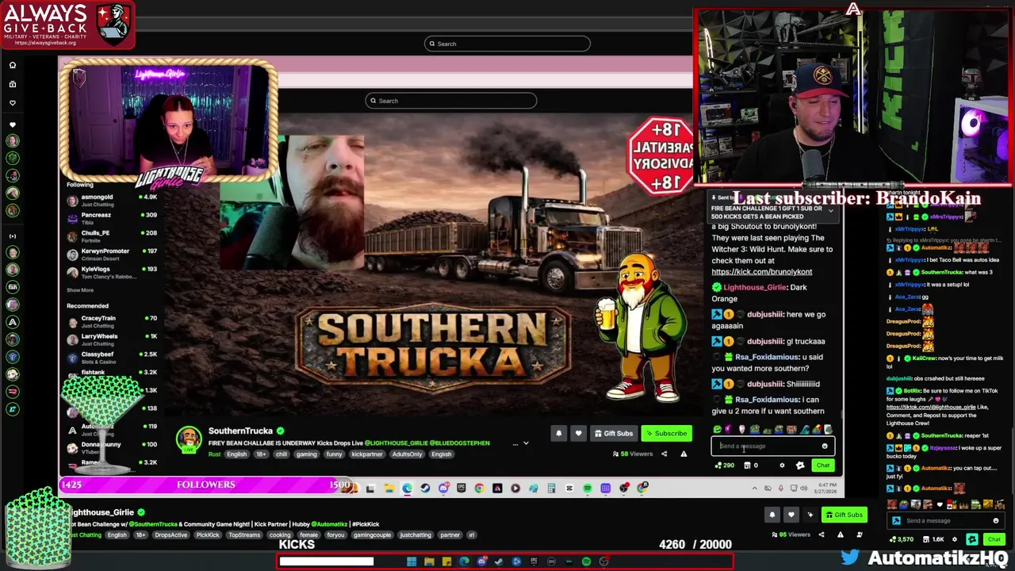Open Spotify on the bottom taskbar
The image size is (1015, 571).
[586, 561]
